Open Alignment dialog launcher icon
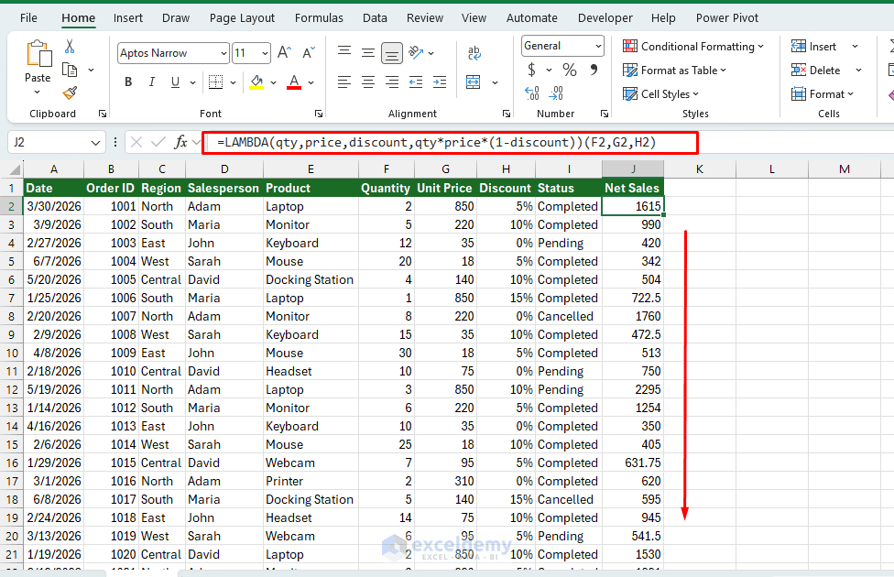This screenshot has width=894, height=577. (x=507, y=114)
